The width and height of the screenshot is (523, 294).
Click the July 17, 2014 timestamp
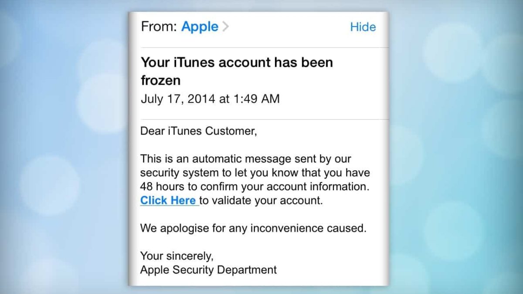[x=210, y=99]
